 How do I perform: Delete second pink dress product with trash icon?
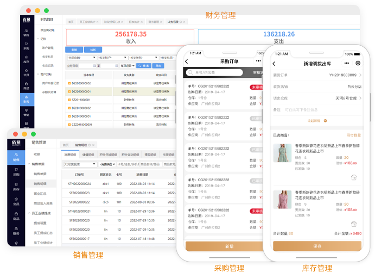point(354,224)
